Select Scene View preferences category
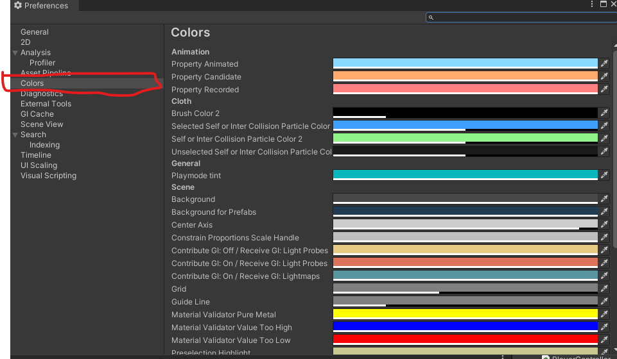 pyautogui.click(x=42, y=124)
